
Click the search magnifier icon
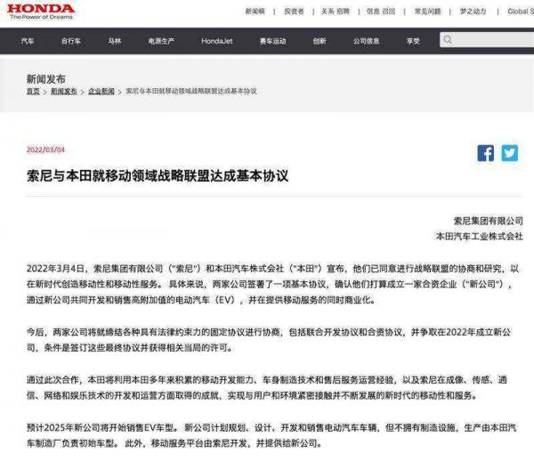(x=448, y=40)
